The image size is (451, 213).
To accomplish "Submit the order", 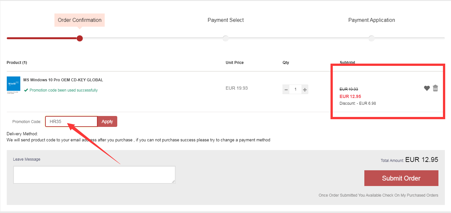I will pyautogui.click(x=401, y=178).
